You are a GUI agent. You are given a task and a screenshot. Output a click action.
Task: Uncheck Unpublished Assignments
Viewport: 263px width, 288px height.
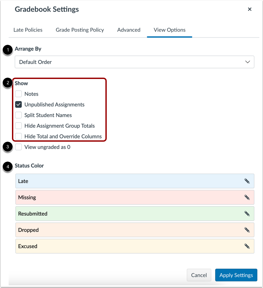[x=18, y=105]
